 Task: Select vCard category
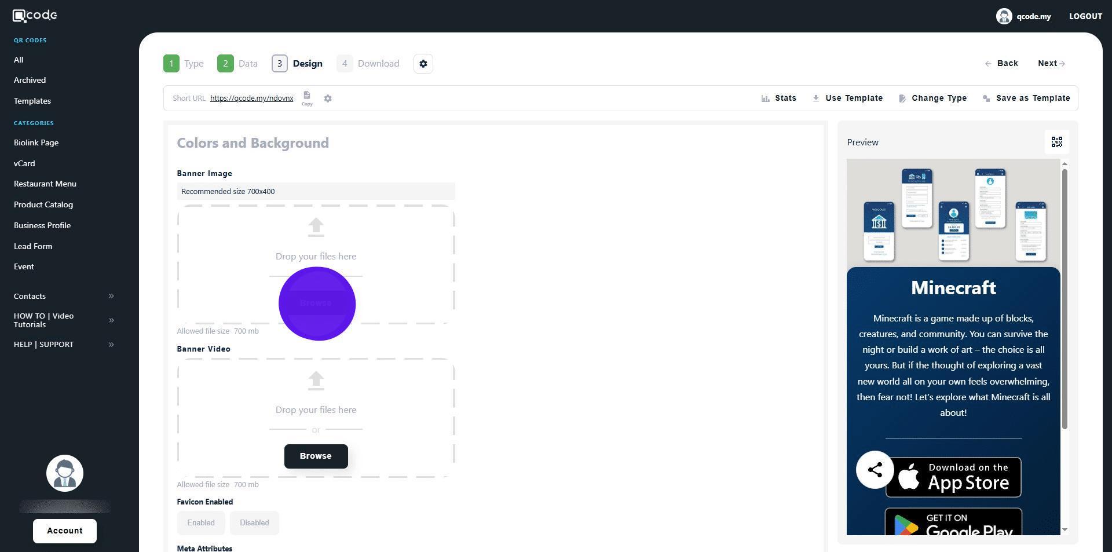pyautogui.click(x=24, y=163)
